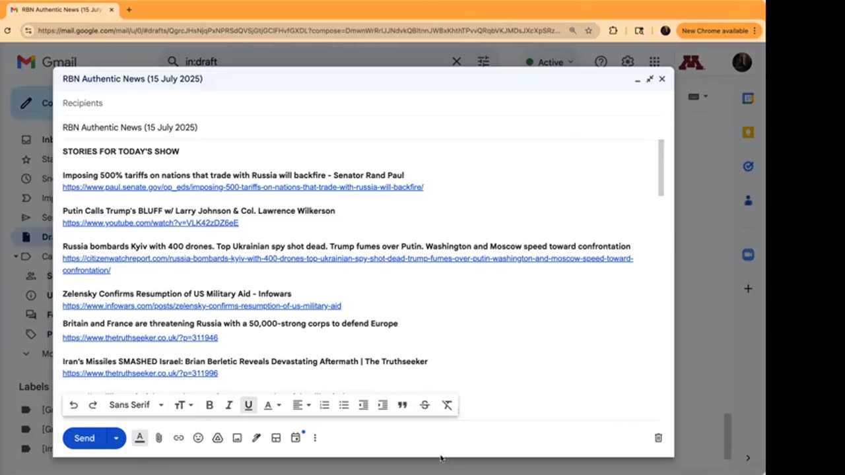This screenshot has height=475, width=845.
Task: Choose a layout template icon
Action: 276,438
